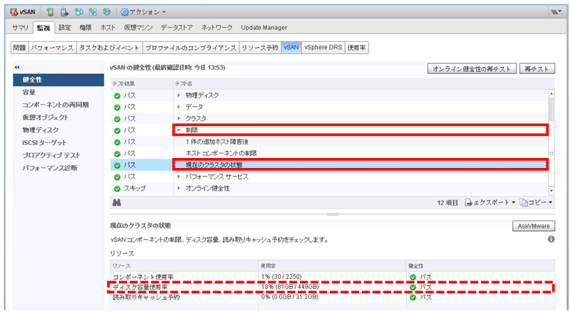570x316 pixels.
Task: Open the コピー dropdown arrow
Action: pos(551,203)
